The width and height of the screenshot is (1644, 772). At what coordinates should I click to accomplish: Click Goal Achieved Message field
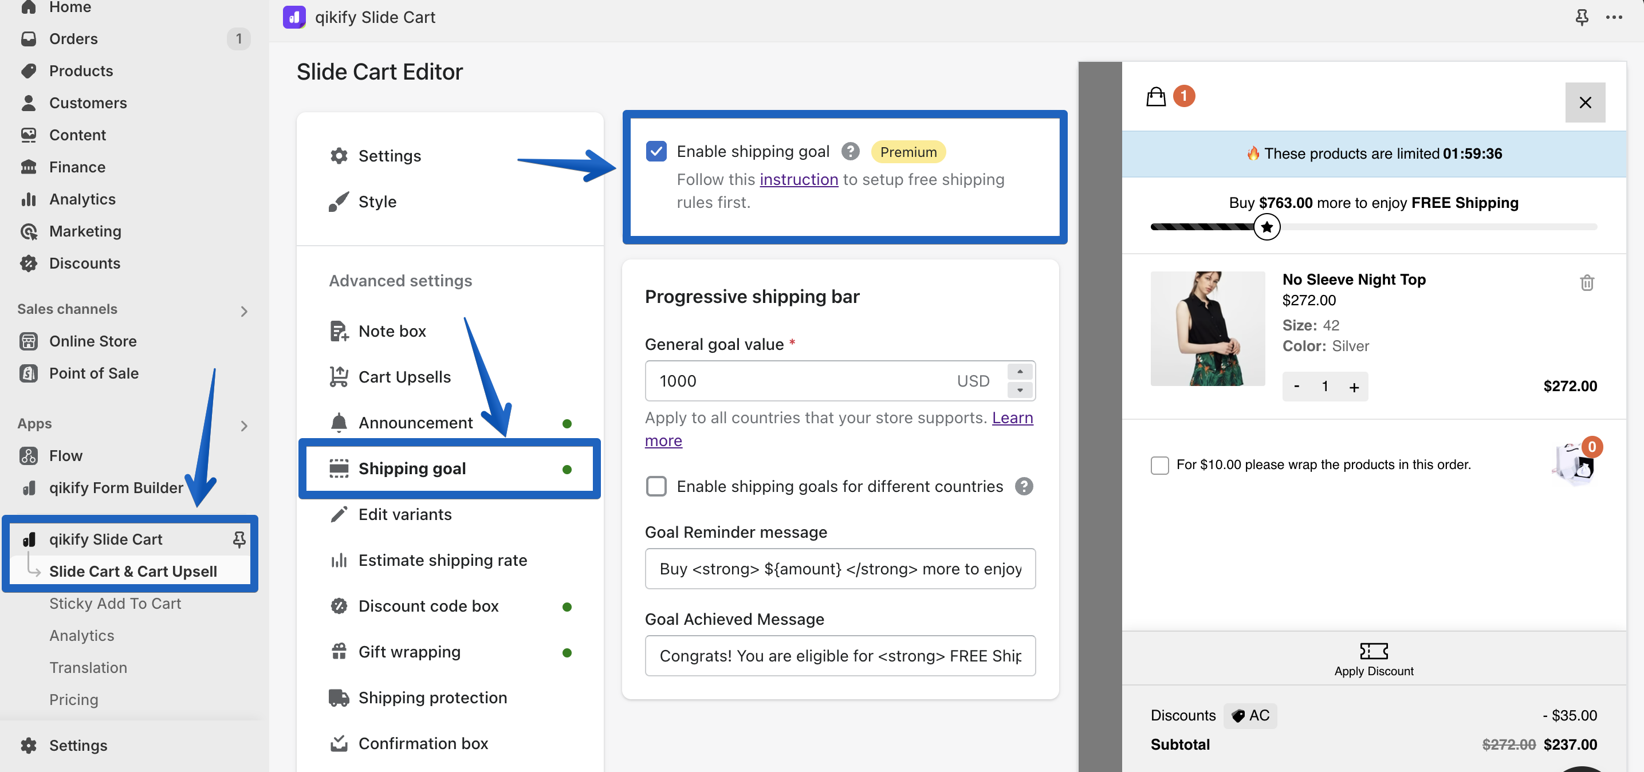pyautogui.click(x=840, y=656)
